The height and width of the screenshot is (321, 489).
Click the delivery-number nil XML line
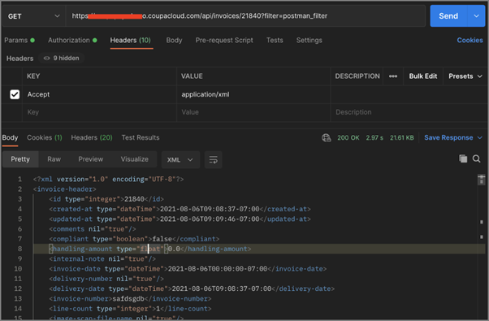click(106, 279)
